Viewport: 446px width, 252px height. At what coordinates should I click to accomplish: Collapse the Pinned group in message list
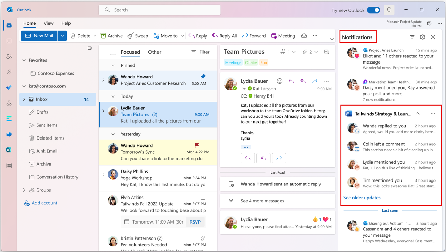tap(113, 65)
